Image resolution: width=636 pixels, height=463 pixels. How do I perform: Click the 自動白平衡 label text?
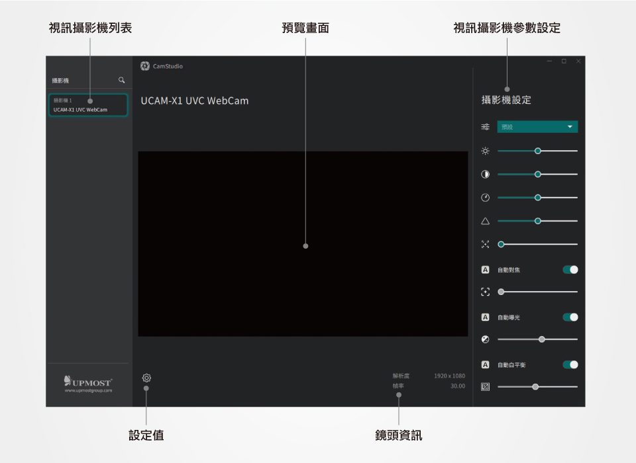511,365
